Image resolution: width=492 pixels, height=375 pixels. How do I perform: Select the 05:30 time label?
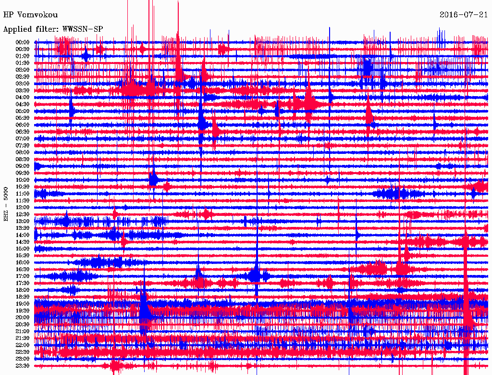pos(23,118)
